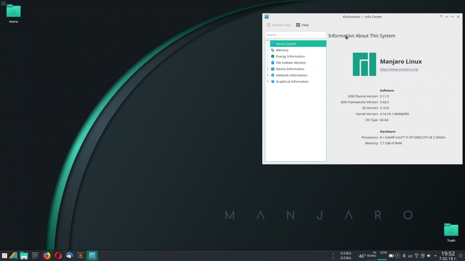Launch Thunderbird mail from the taskbar
The image size is (465, 261).
tap(69, 256)
